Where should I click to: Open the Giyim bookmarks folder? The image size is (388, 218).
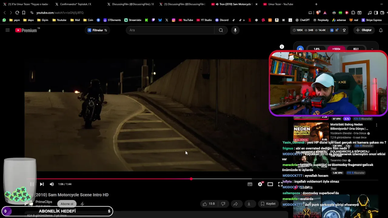[43, 20]
